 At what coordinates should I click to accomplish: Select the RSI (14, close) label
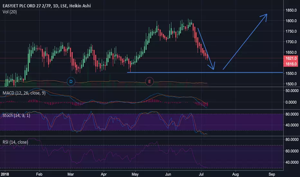(x=15, y=142)
